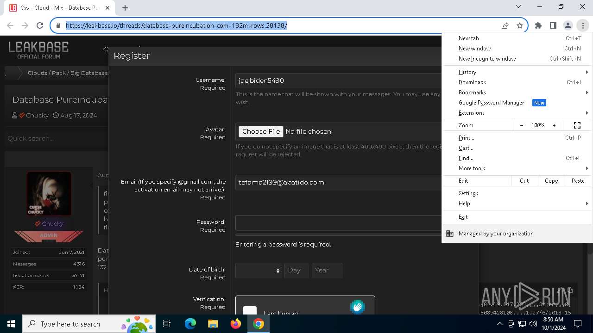
Task: Click the fullscreen zoom icon in menu
Action: tap(577, 125)
